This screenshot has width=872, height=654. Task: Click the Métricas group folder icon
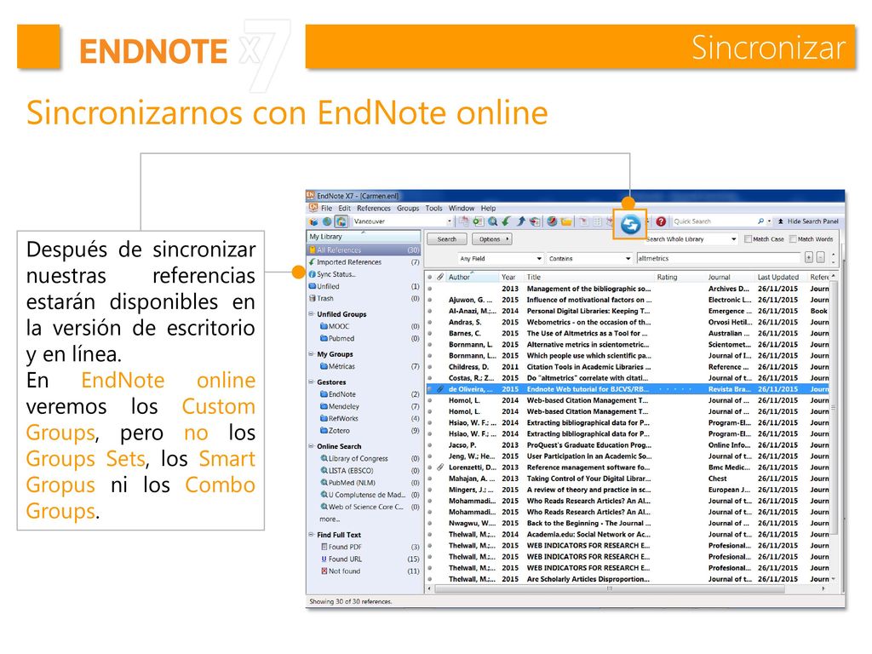(324, 366)
